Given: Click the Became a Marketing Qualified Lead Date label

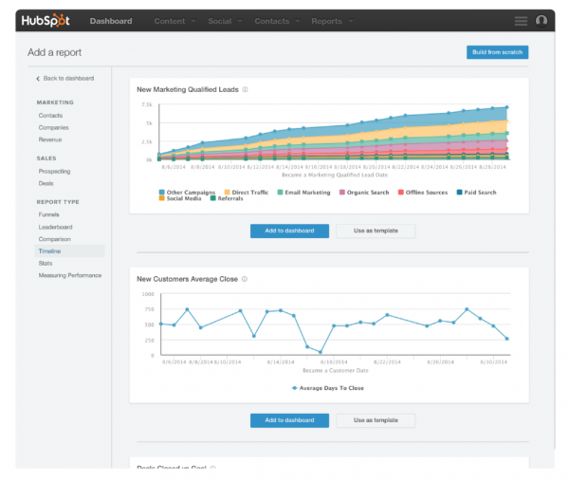Looking at the screenshot, I should point(335,175).
